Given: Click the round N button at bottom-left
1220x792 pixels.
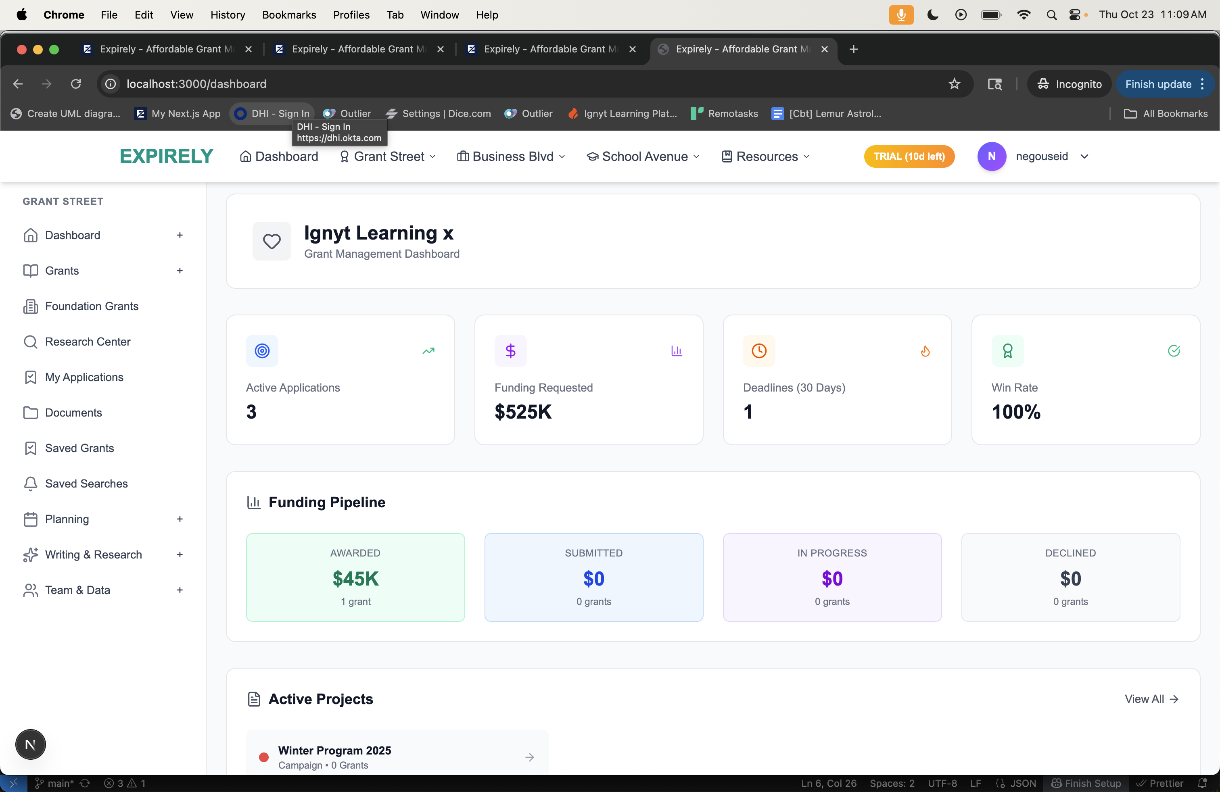Looking at the screenshot, I should pos(30,744).
